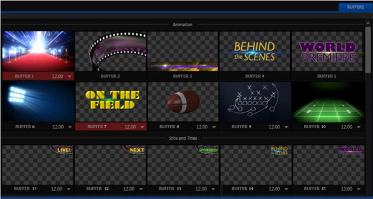Select the stadium lights thumbnail in Buffer 6
This screenshot has width=373, height=199.
pos(38,102)
